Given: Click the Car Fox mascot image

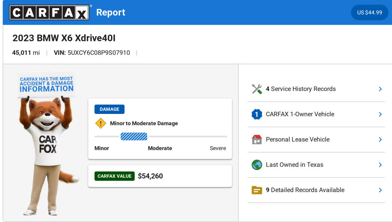Looking at the screenshot, I should (48, 143).
